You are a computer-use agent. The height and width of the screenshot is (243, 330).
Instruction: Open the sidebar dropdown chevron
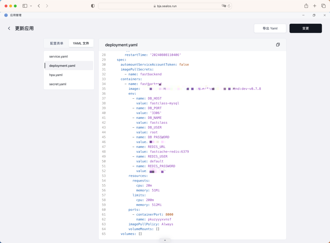tap(31, 6)
